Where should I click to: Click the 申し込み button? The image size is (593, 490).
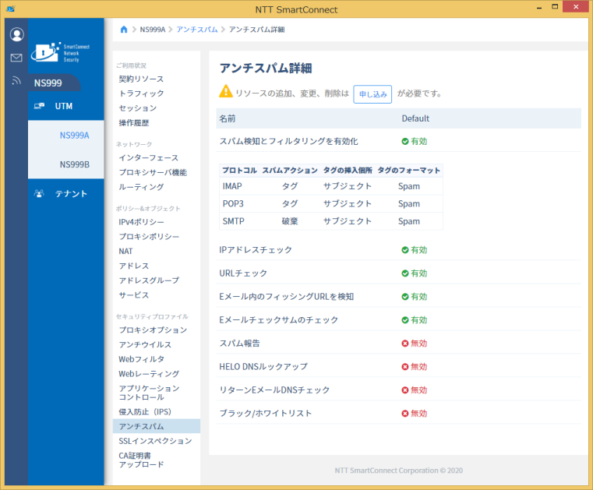pyautogui.click(x=372, y=94)
